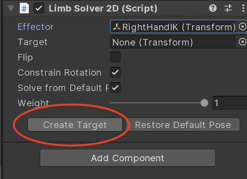Screen dimensions: 247x179
Task: Click the C# script icon in header
Action: [24, 8]
